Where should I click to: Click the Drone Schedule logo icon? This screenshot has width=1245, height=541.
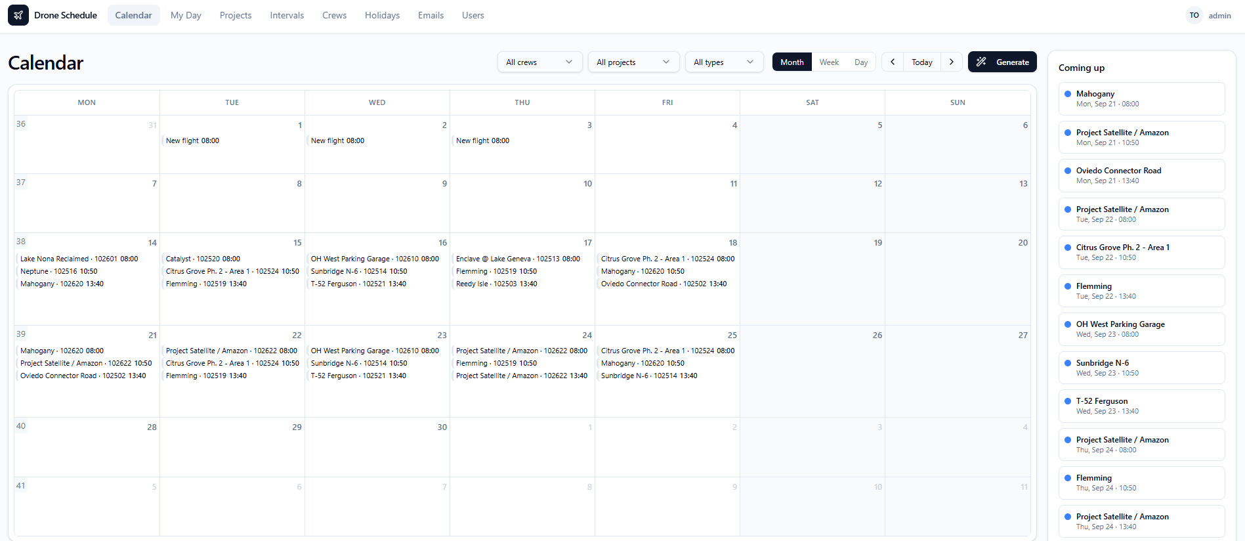(x=18, y=15)
